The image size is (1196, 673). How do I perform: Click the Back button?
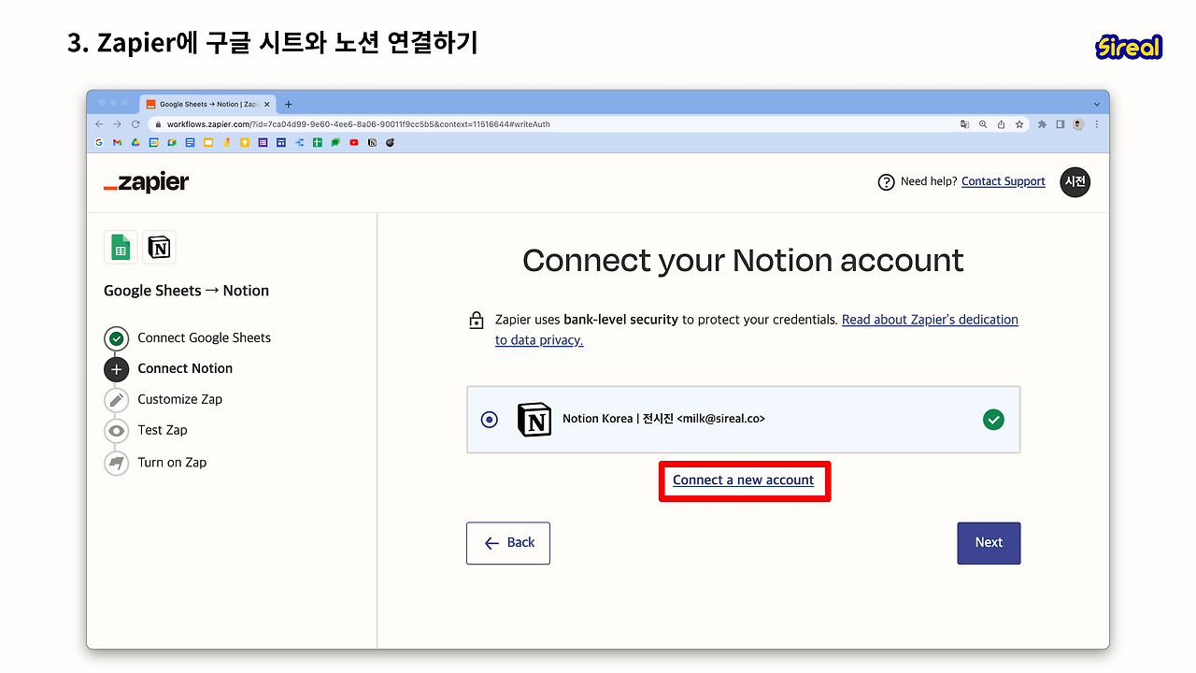click(x=508, y=543)
